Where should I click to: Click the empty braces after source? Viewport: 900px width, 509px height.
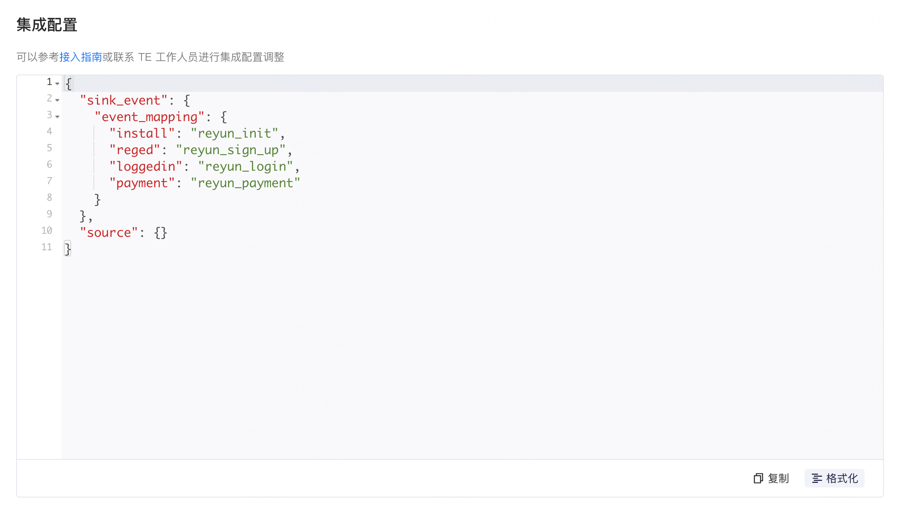(160, 232)
